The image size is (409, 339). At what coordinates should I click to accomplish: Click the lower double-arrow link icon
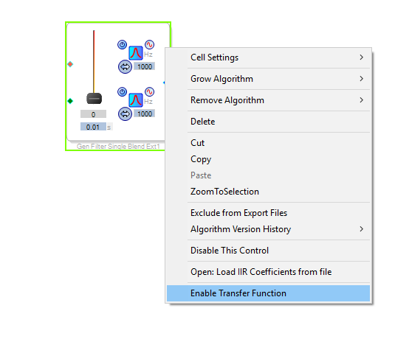coord(125,113)
